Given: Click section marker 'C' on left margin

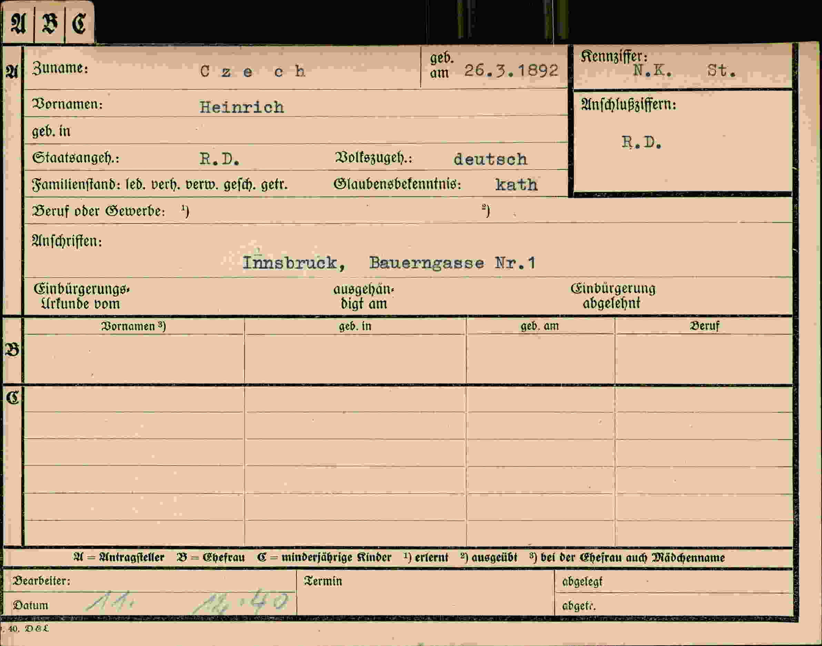Looking at the screenshot, I should point(12,397).
